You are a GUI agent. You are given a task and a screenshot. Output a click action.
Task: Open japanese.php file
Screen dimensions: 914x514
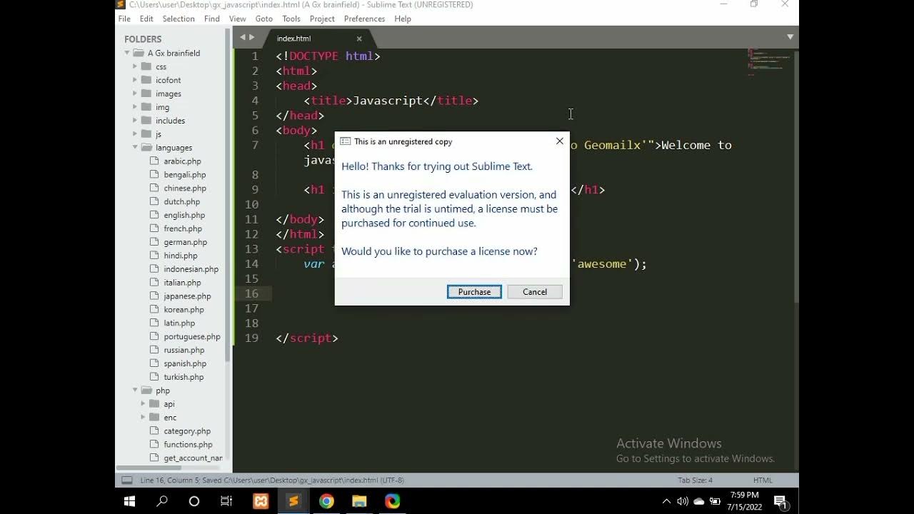187,296
